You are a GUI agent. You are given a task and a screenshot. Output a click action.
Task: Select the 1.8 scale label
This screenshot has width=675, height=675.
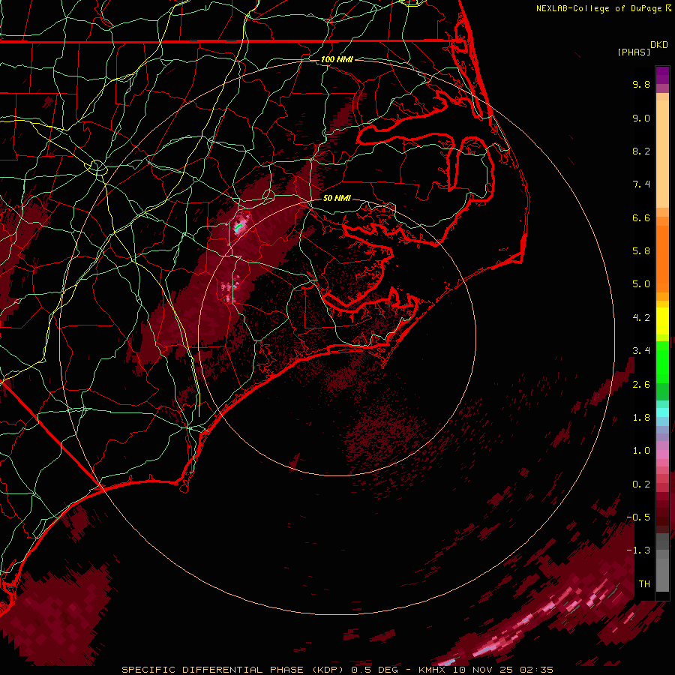[641, 418]
